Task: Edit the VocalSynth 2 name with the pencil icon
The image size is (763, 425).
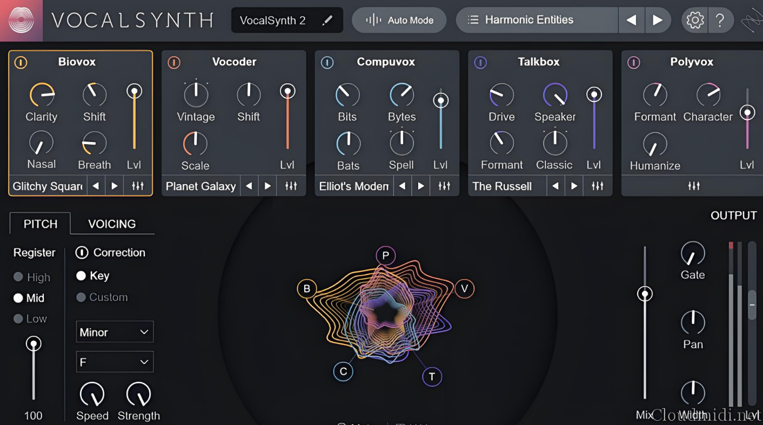Action: click(x=327, y=21)
